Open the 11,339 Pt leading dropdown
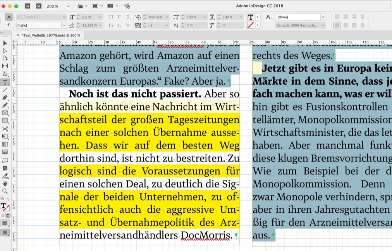The width and height of the screenshot is (392, 251). coord(100,25)
